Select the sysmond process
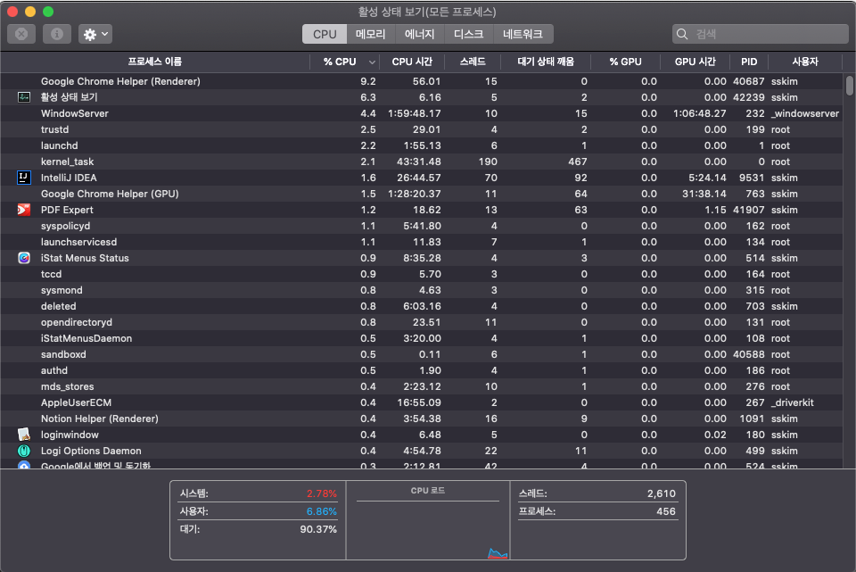 (422, 290)
